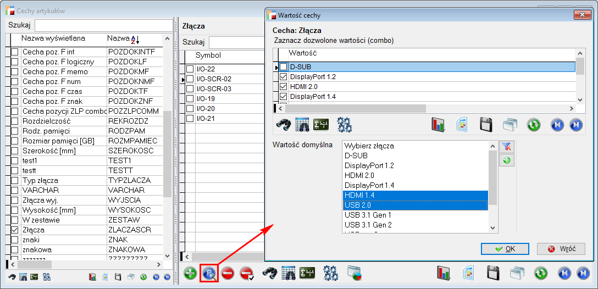Click the bar chart icon in the Wartość cechy dialog
This screenshot has width=598, height=289.
point(439,125)
